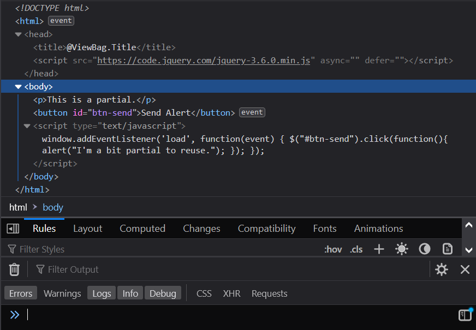Image resolution: width=476 pixels, height=330 pixels.
Task: Click the Filter Styles input field
Action: (164, 249)
